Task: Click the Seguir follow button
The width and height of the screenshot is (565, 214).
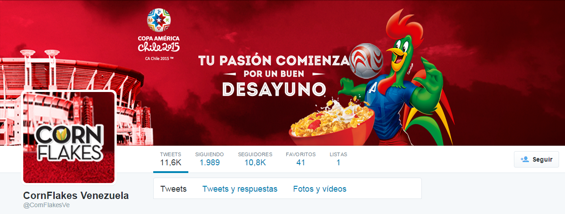Action: pos(536,159)
